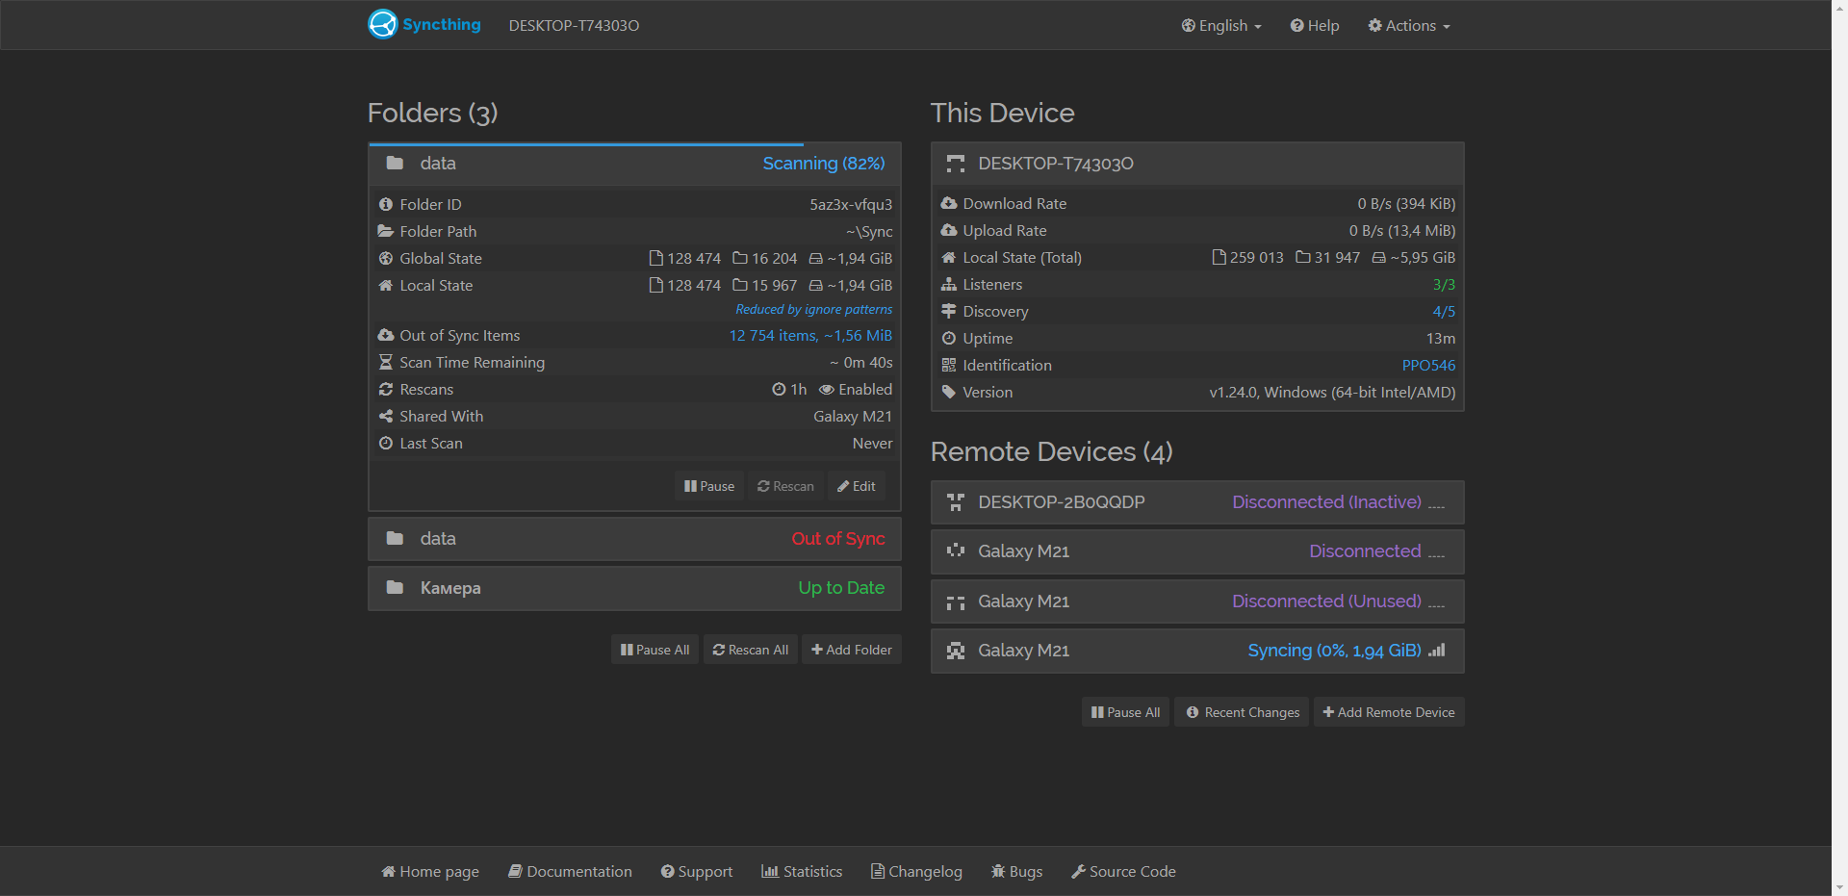Click the Upload Rate cloud icon
Viewport: 1848px width, 896px height.
[x=949, y=231]
